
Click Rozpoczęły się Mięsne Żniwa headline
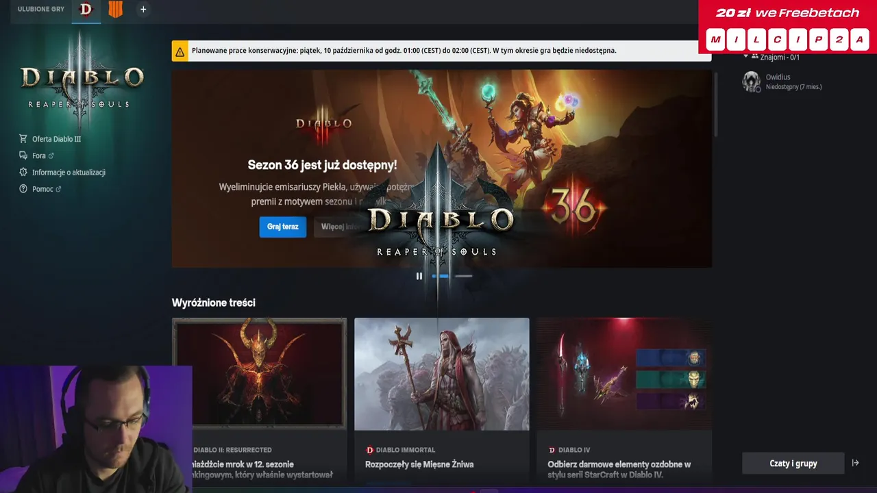[419, 464]
